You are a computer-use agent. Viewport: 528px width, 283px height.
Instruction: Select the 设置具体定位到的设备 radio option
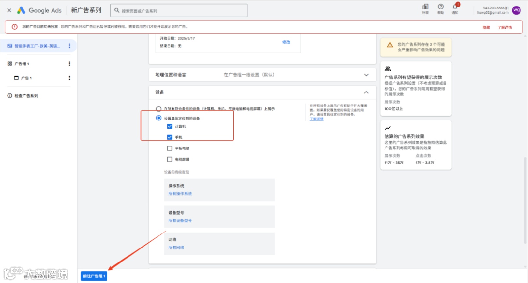coord(158,118)
